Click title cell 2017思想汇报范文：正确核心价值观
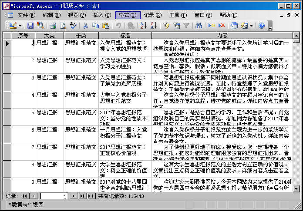303x211 pixels. 125,152
